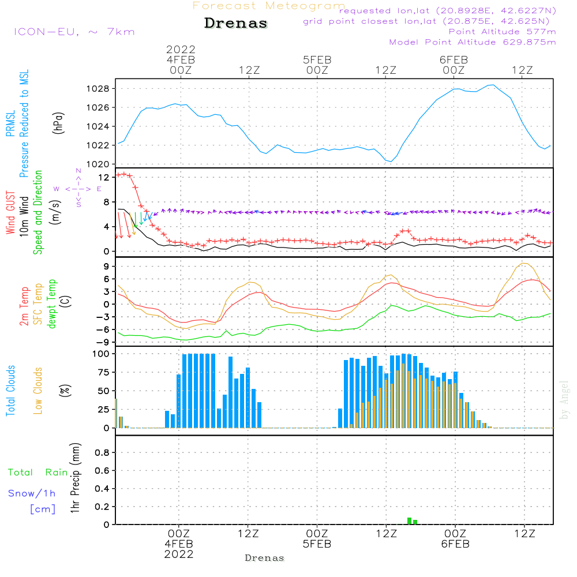Click the 100 value on cloud axis
577x577 pixels.
(101, 354)
